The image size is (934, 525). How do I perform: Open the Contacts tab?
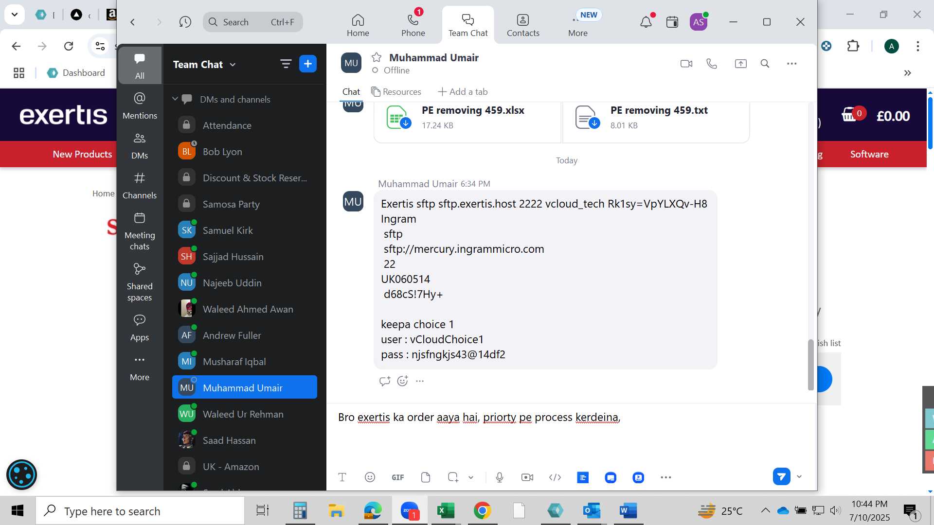(523, 25)
